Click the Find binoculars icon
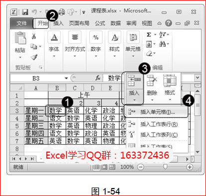 point(163,44)
